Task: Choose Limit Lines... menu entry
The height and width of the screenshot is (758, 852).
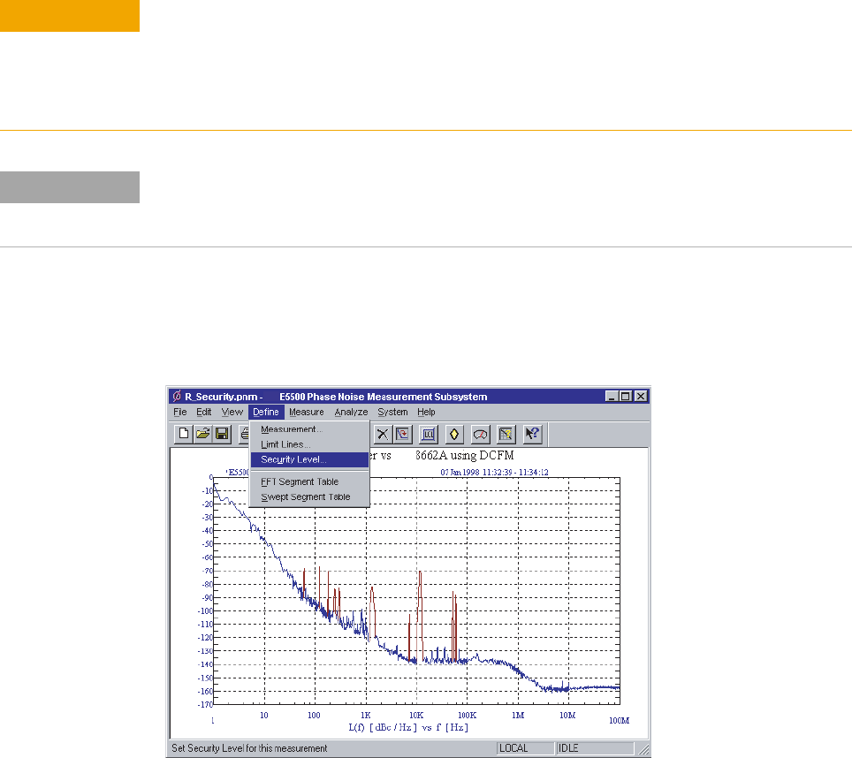Action: 309,444
